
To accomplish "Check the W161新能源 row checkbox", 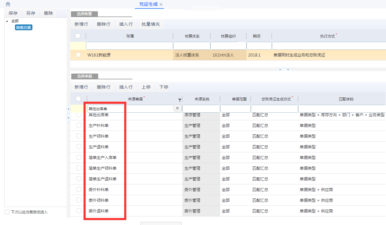I will pyautogui.click(x=78, y=55).
